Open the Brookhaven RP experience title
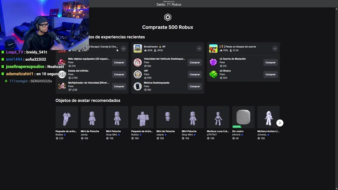Image resolution: width=338 pixels, height=190 pixels. pyautogui.click(x=155, y=47)
